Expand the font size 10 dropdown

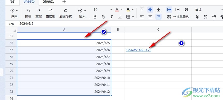tap(111, 10)
